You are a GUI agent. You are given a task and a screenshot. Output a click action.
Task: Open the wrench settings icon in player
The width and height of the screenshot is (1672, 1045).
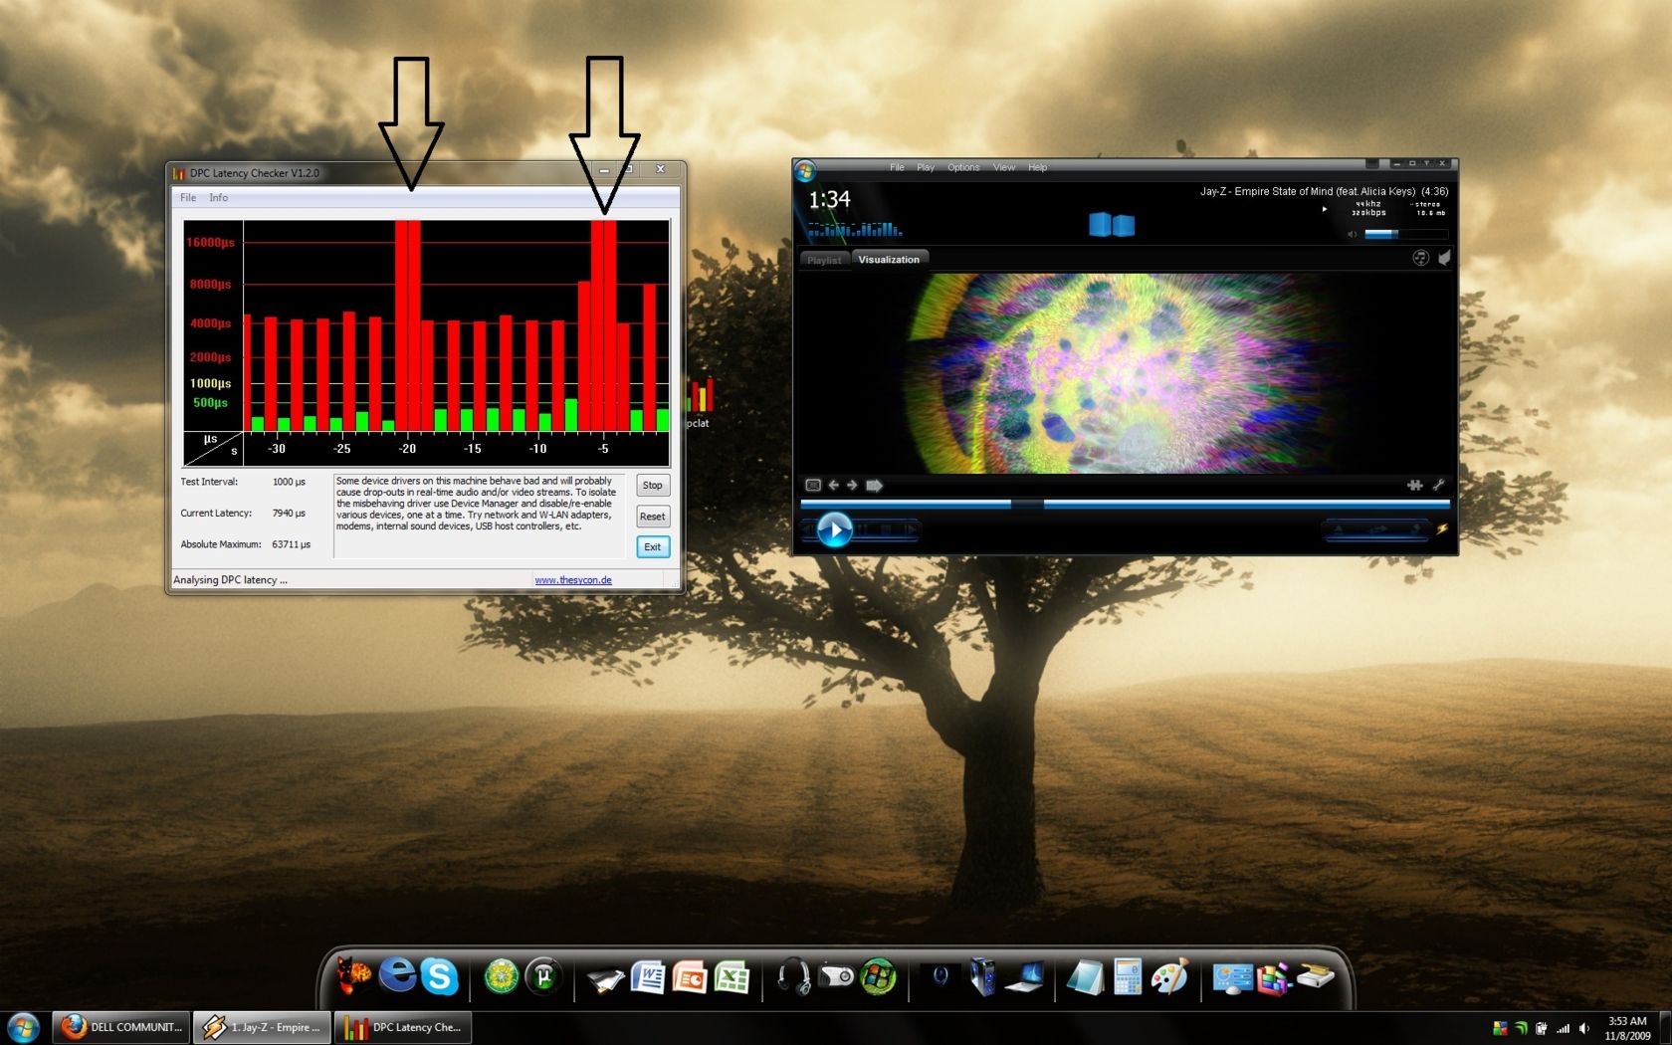coord(1438,485)
